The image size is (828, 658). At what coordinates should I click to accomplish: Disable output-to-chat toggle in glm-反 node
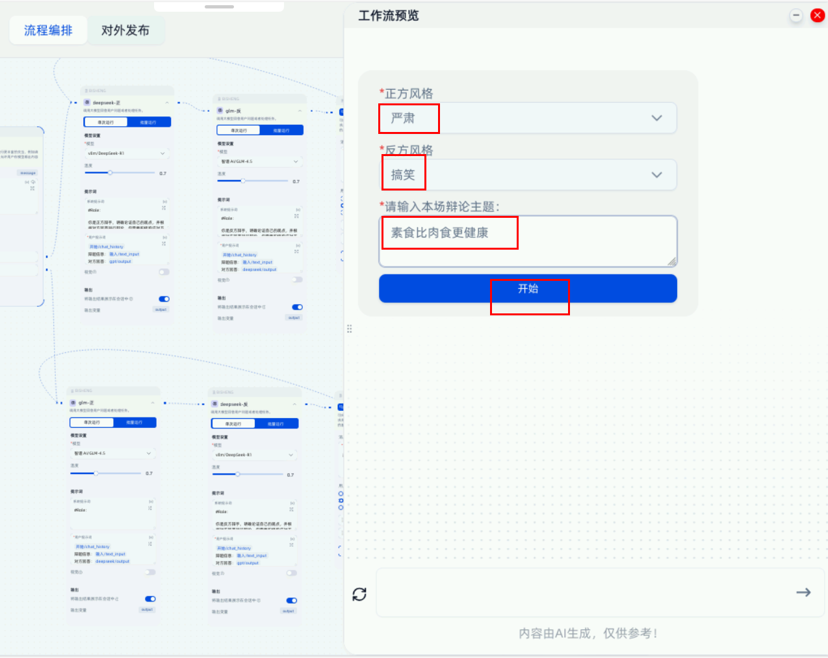[297, 307]
